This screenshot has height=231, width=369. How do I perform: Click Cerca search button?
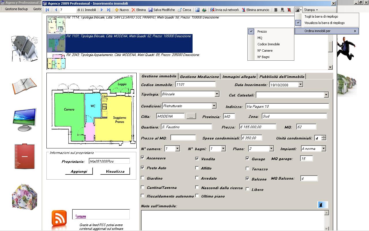click(x=184, y=10)
